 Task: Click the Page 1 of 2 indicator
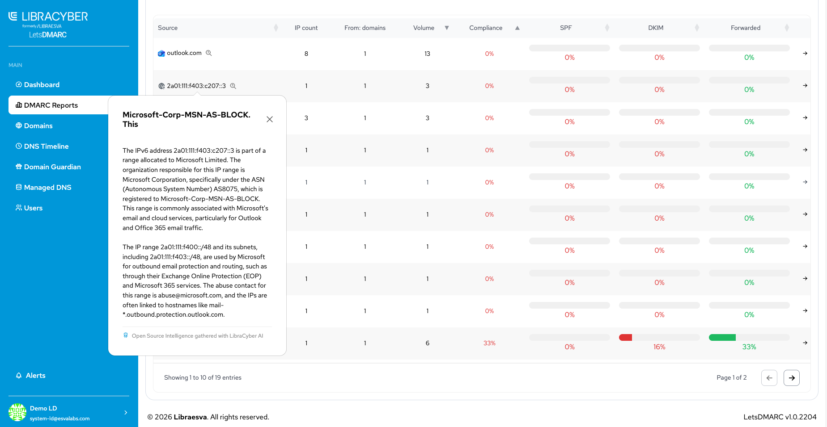point(732,378)
